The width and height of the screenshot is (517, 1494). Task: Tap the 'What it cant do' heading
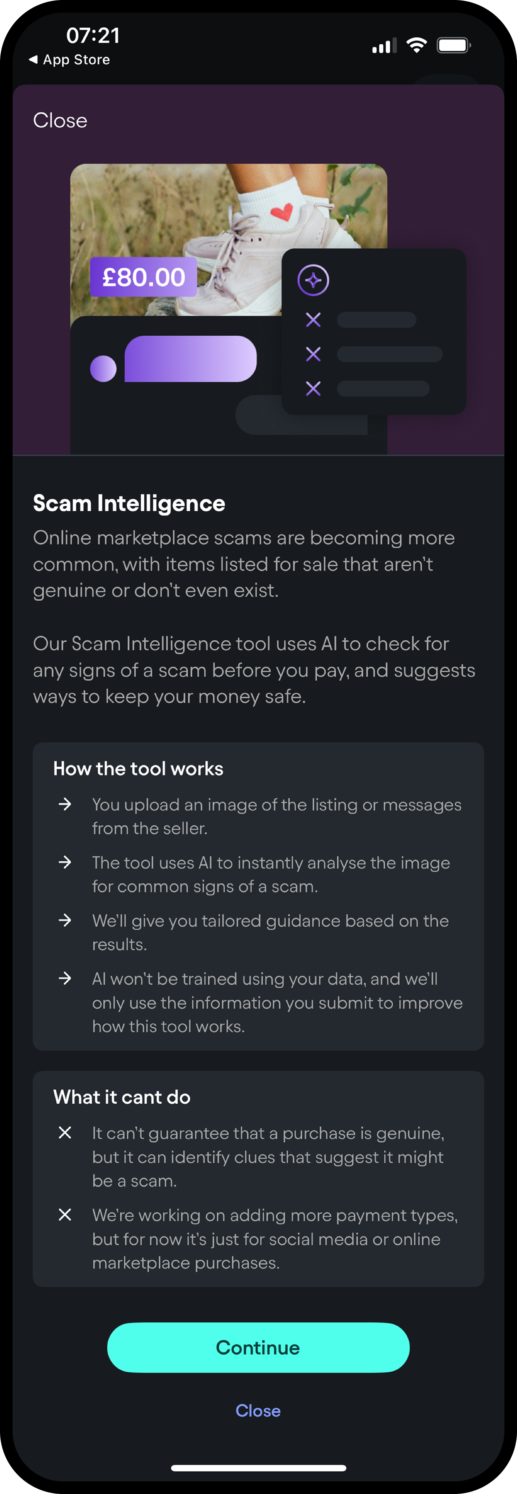[122, 1097]
